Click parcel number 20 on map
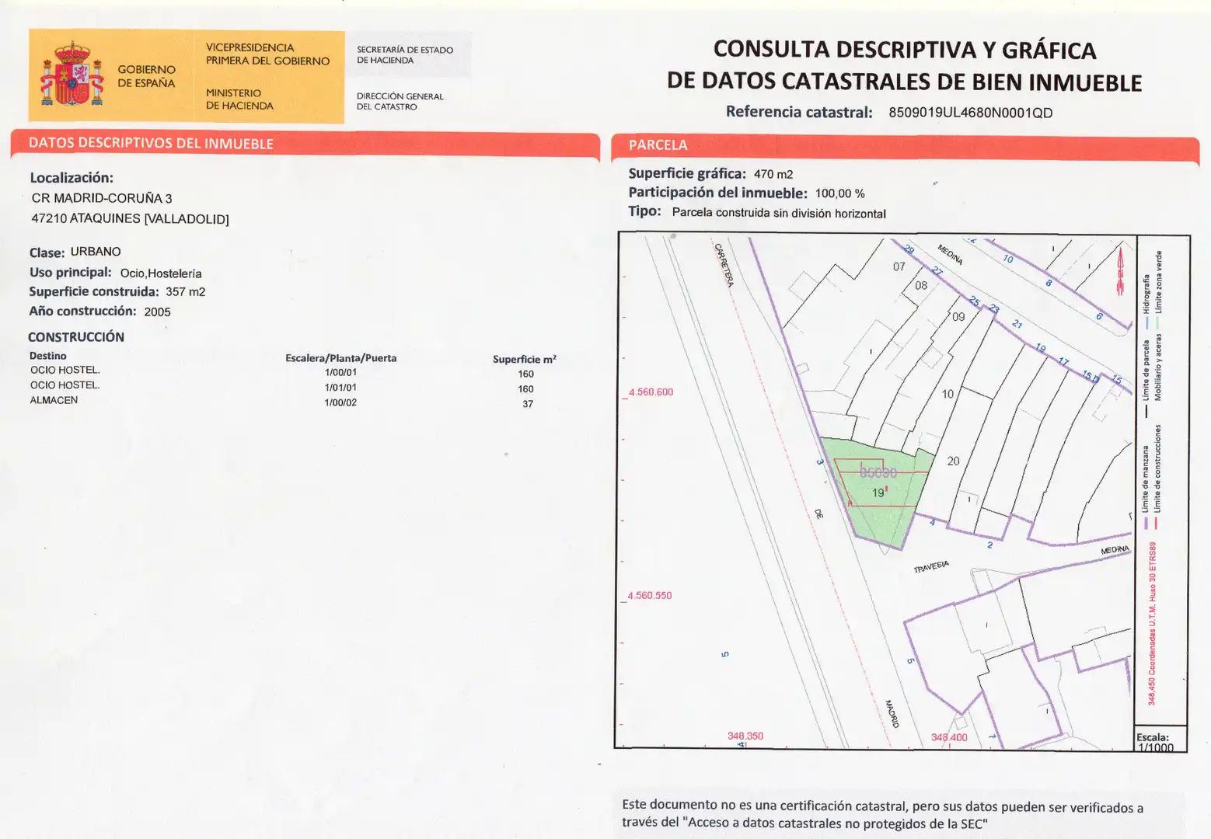1211x839 pixels. (954, 461)
